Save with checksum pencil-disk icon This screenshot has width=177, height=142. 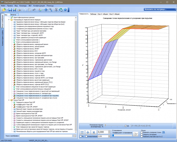[x=15, y=10]
